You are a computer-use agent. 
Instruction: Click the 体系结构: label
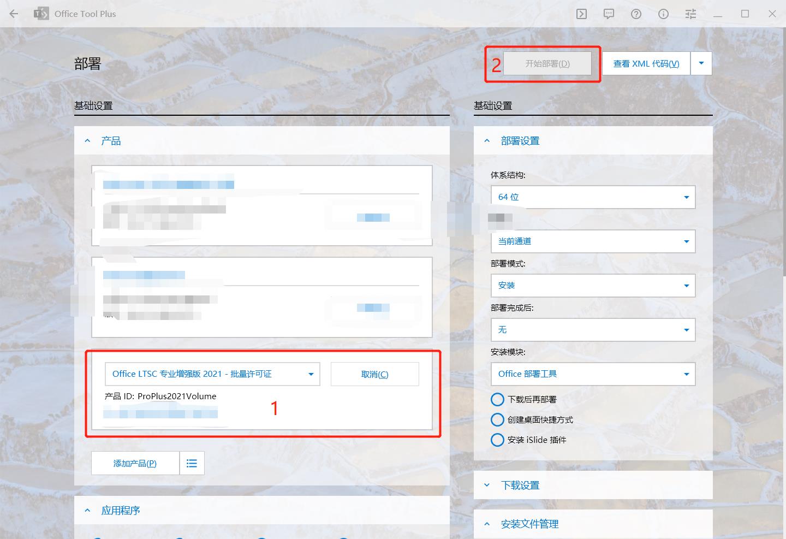point(508,175)
